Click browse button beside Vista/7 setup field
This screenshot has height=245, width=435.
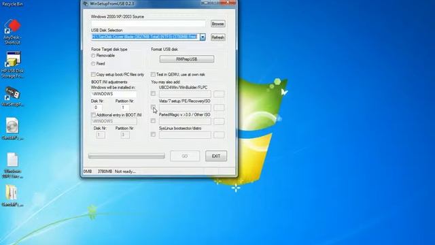pyautogui.click(x=219, y=108)
